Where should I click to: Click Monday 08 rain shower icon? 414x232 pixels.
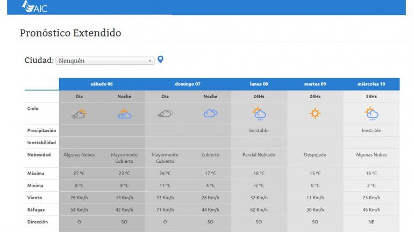[259, 114]
